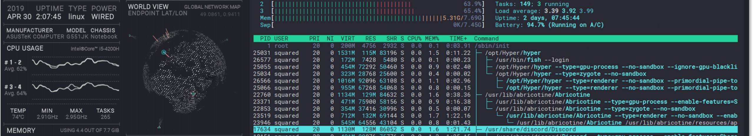Click the CPU #3-4 usage graph
Screen dimensions: 754x136
pos(75,87)
